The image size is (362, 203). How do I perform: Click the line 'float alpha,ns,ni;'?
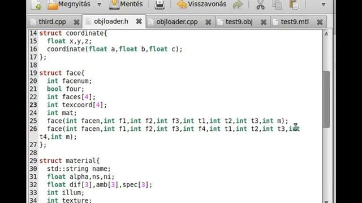click(x=81, y=176)
